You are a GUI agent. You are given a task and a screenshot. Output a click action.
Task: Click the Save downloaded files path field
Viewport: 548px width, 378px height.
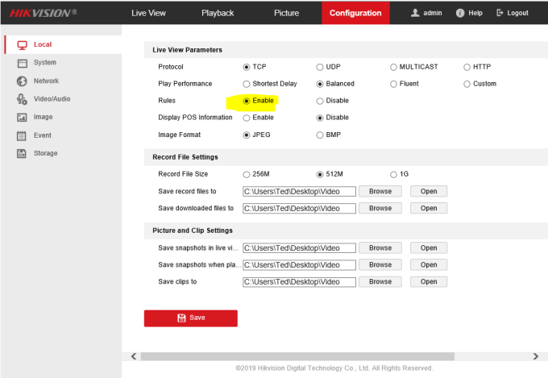pos(299,208)
